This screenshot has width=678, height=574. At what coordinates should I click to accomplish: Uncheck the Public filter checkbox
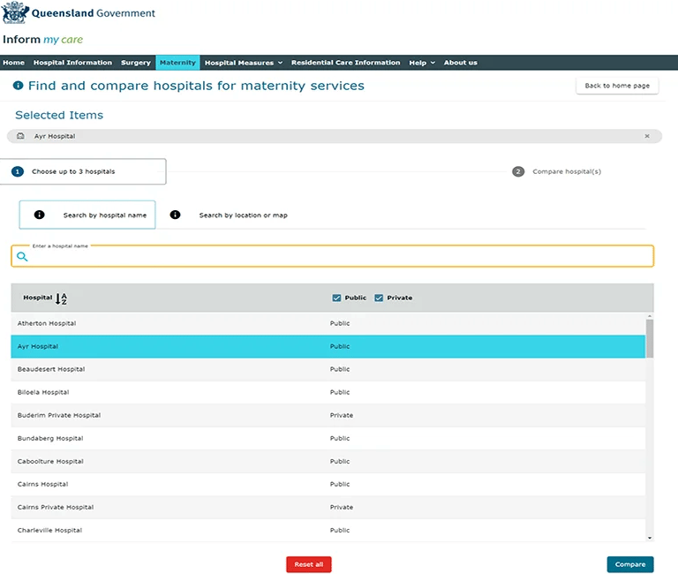336,298
